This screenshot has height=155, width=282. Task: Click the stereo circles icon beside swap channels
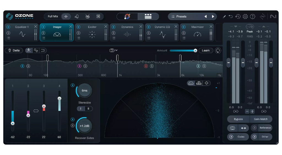(232, 128)
